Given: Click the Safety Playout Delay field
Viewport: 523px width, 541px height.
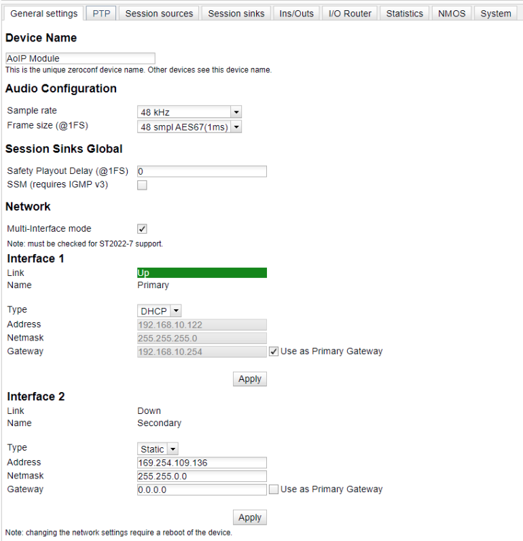Looking at the screenshot, I should click(x=202, y=171).
